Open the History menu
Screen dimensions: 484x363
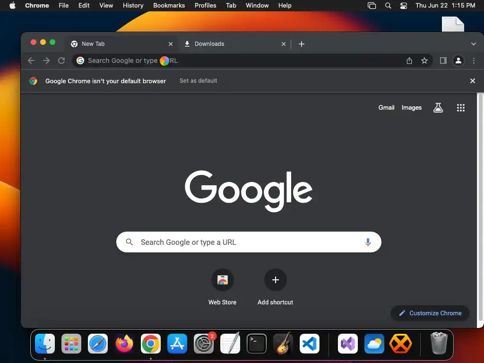pyautogui.click(x=133, y=5)
